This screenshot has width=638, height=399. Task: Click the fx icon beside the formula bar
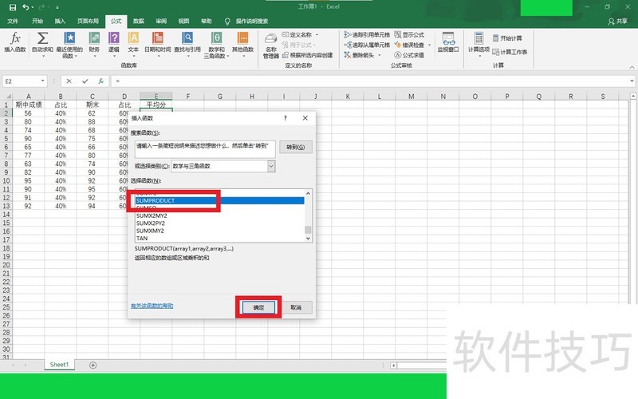pyautogui.click(x=100, y=81)
